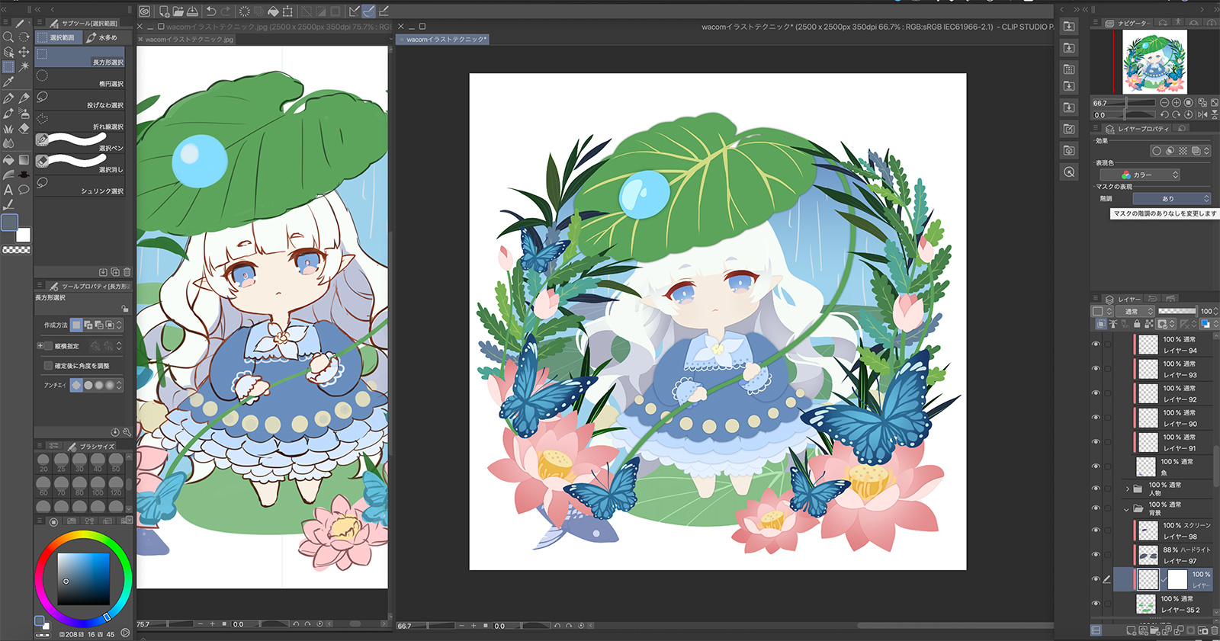Pick a color in the color wheel square
This screenshot has height=641, width=1220.
pyautogui.click(x=83, y=579)
